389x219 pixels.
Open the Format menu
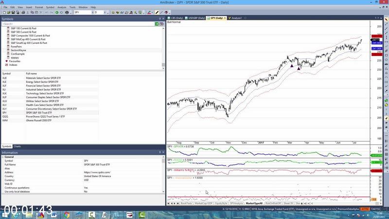39,7
